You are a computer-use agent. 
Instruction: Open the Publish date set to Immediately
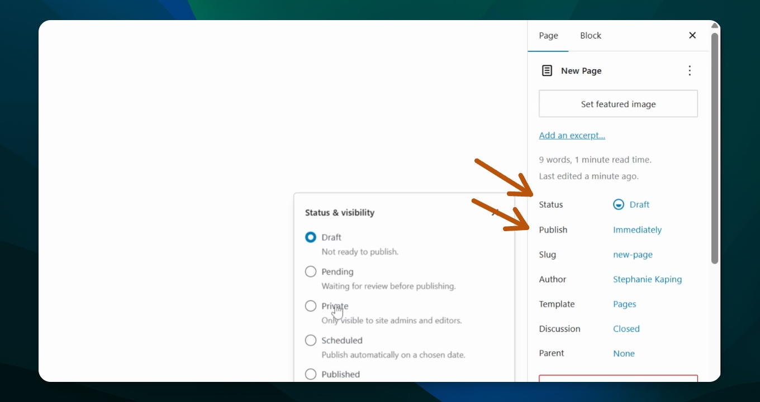(x=637, y=229)
